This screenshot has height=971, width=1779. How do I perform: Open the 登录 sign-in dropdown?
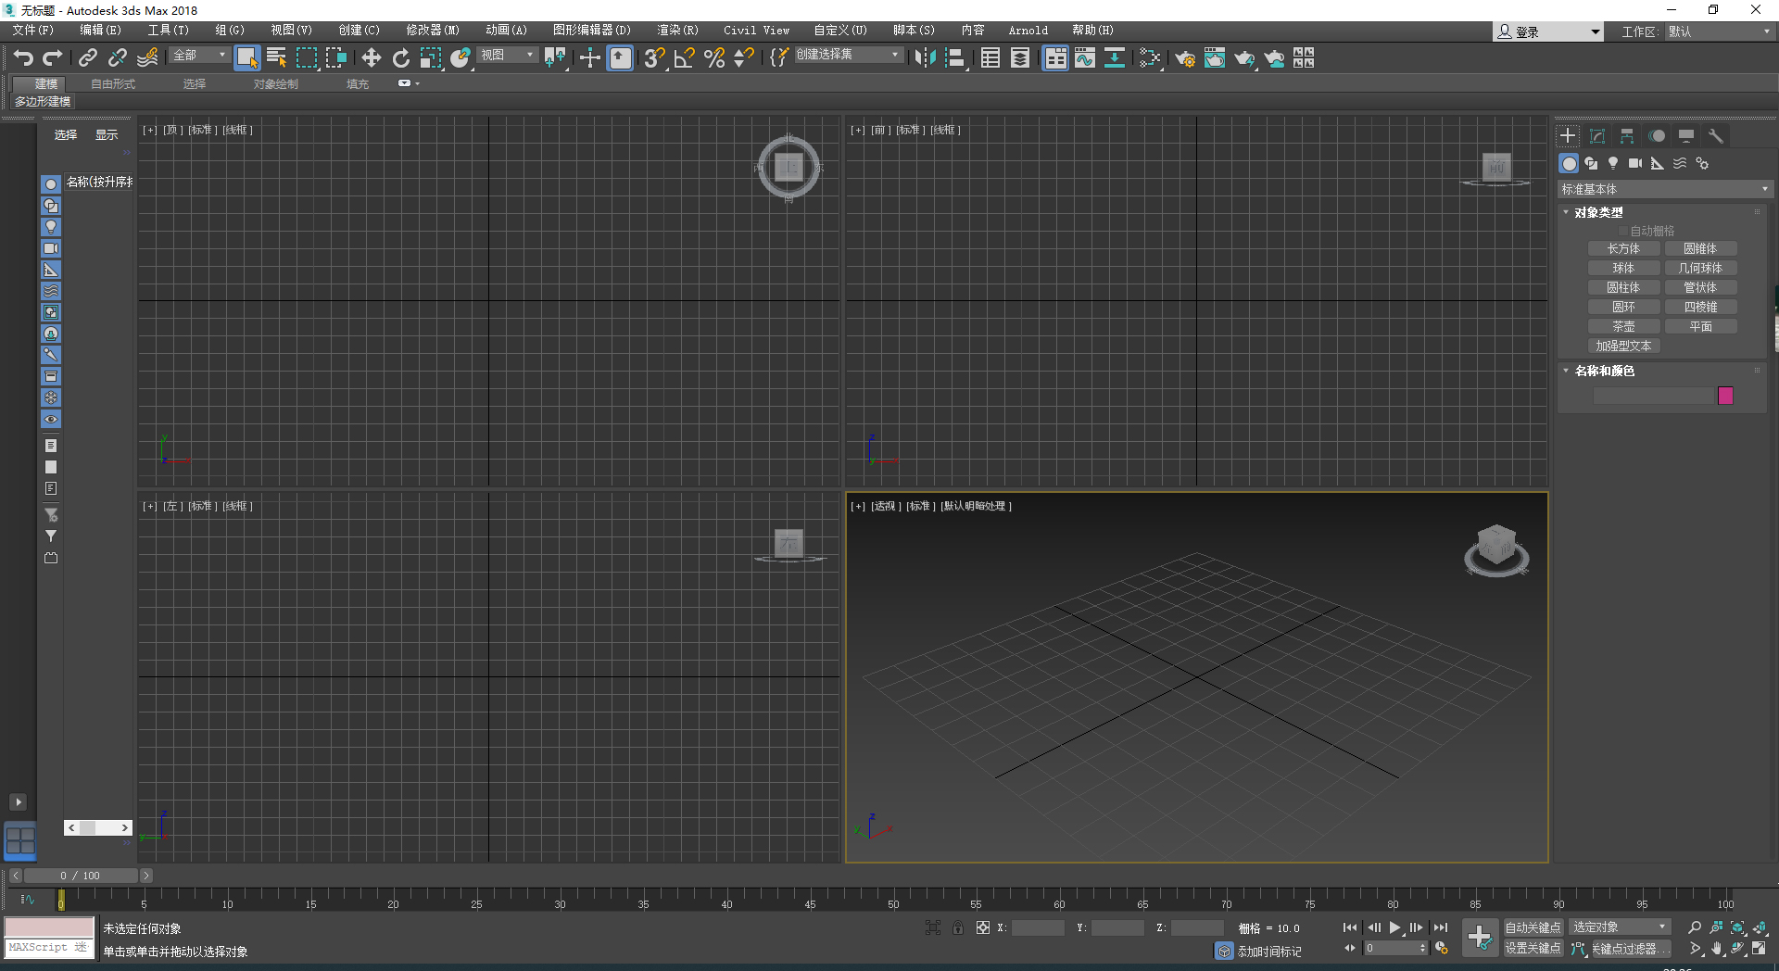[1548, 32]
